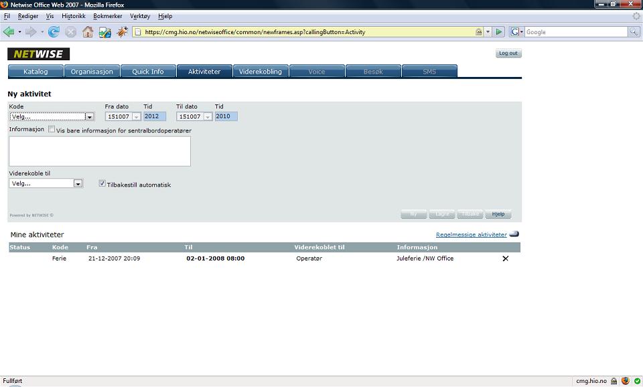The image size is (643, 387).
Task: Reload the page in Firefox
Action: coord(54,31)
